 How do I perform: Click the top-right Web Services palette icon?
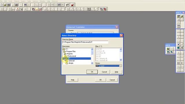click(x=182, y=16)
